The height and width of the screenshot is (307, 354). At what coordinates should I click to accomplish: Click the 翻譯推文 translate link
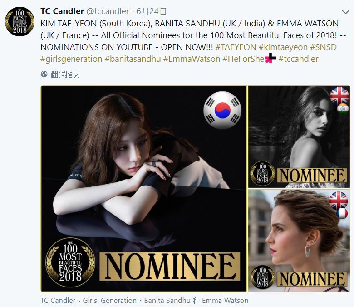pos(65,75)
